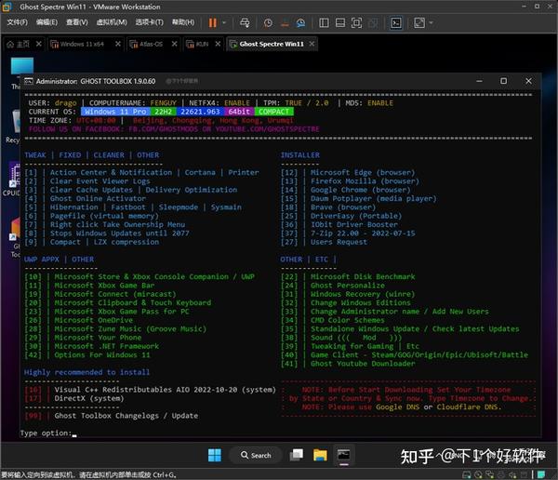Expand the stretch display dropdown arrow
The width and height of the screenshot is (558, 480).
click(431, 22)
